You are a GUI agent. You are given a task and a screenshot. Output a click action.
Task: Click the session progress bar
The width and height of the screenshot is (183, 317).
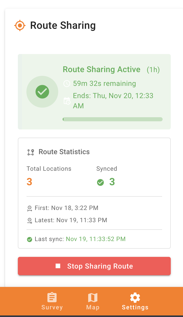click(x=113, y=119)
